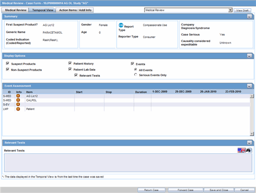
Task: Click the 29-DEC-2009 timeline date
Action: click(x=183, y=91)
